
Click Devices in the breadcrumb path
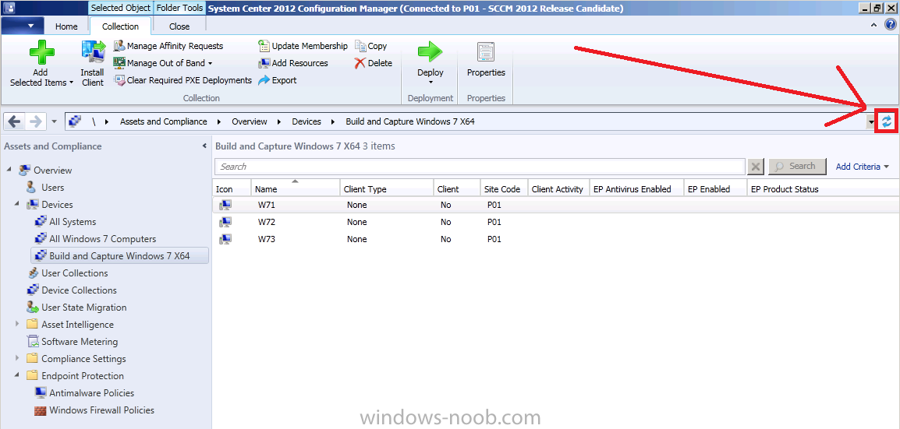[306, 121]
